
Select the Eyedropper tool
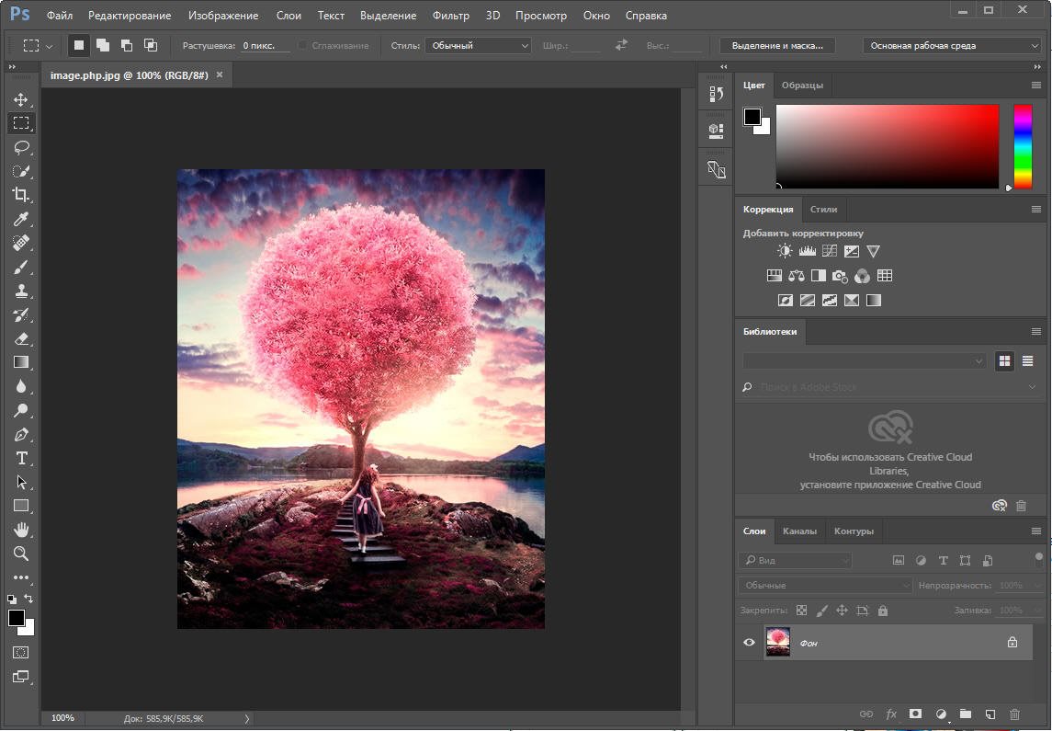pos(20,219)
